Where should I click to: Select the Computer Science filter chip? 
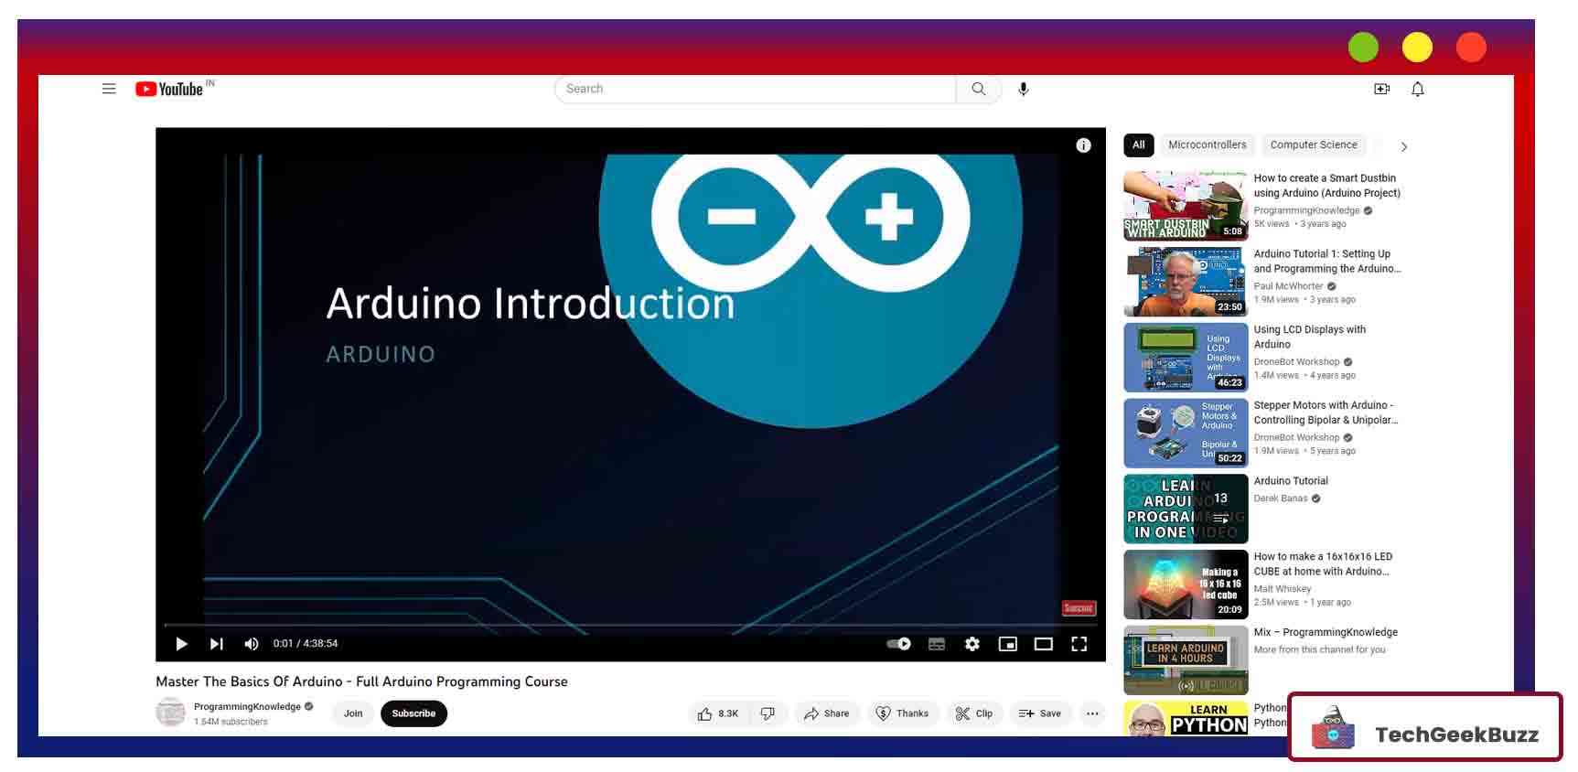[1313, 145]
